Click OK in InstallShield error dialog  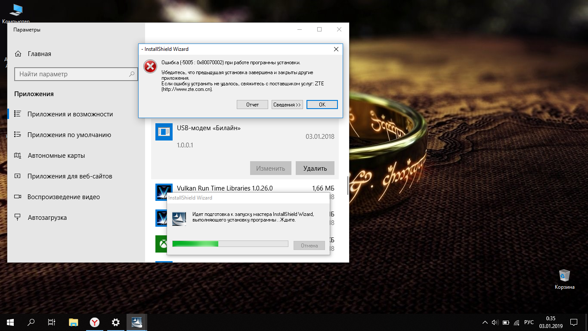coord(322,105)
